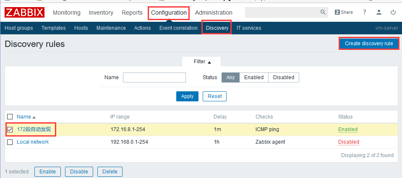Toggle the select-all checkbox in header

[x=10, y=116]
